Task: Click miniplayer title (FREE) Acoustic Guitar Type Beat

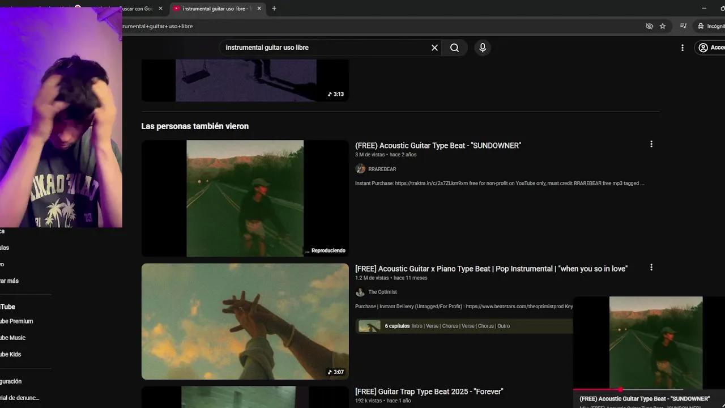Action: [645, 399]
